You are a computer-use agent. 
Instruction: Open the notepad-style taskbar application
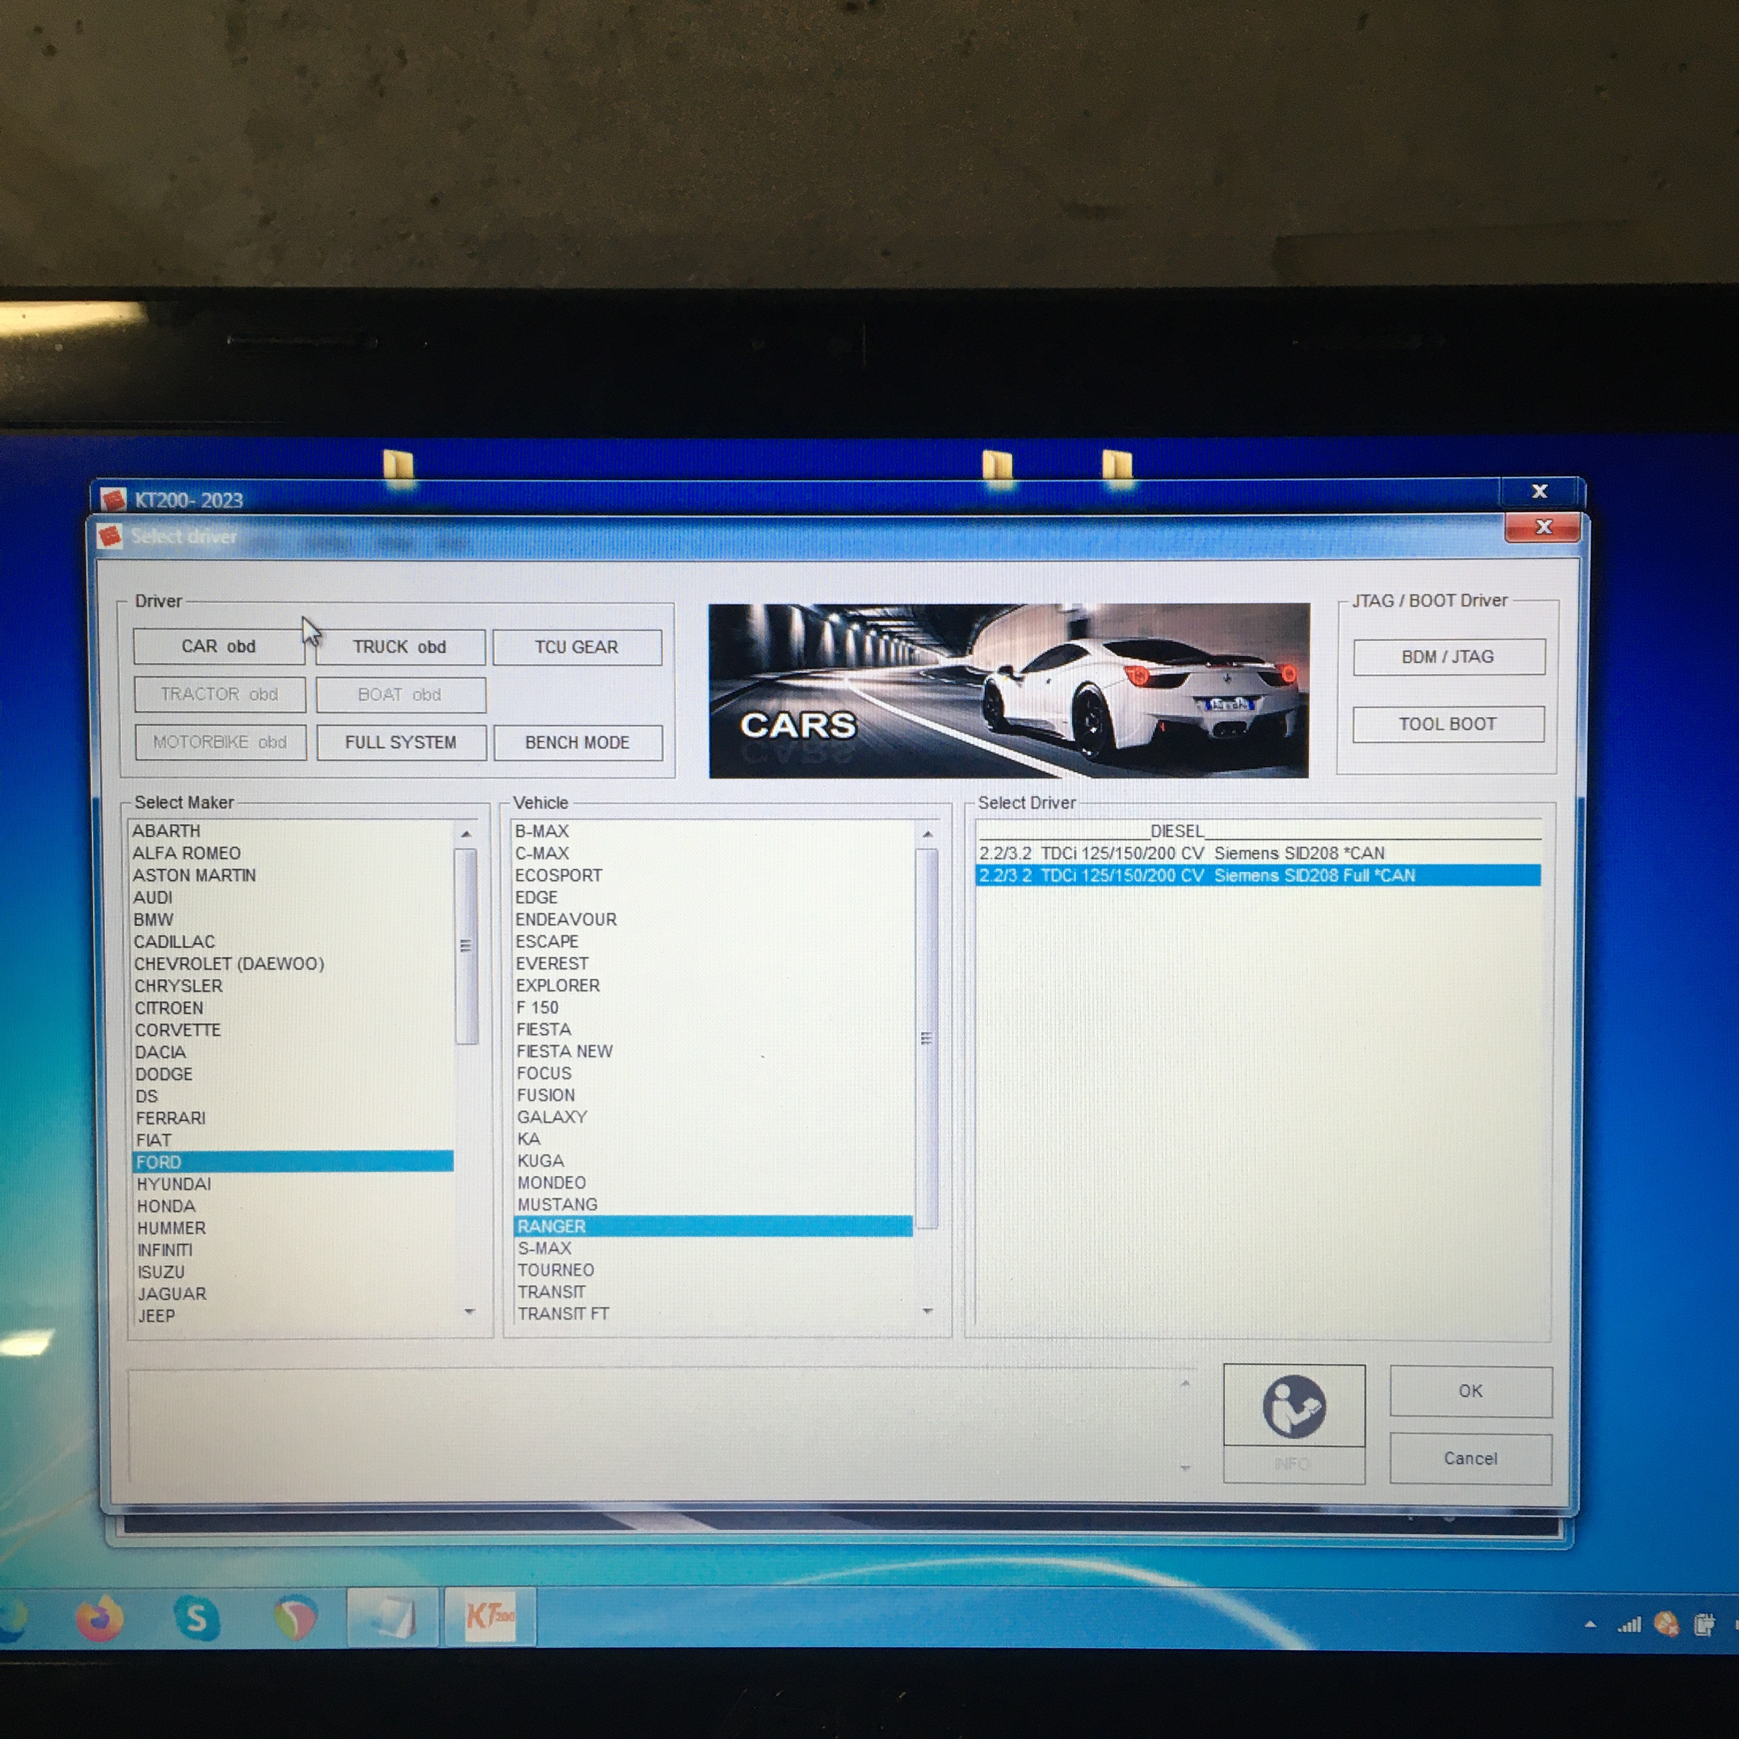tap(393, 1618)
